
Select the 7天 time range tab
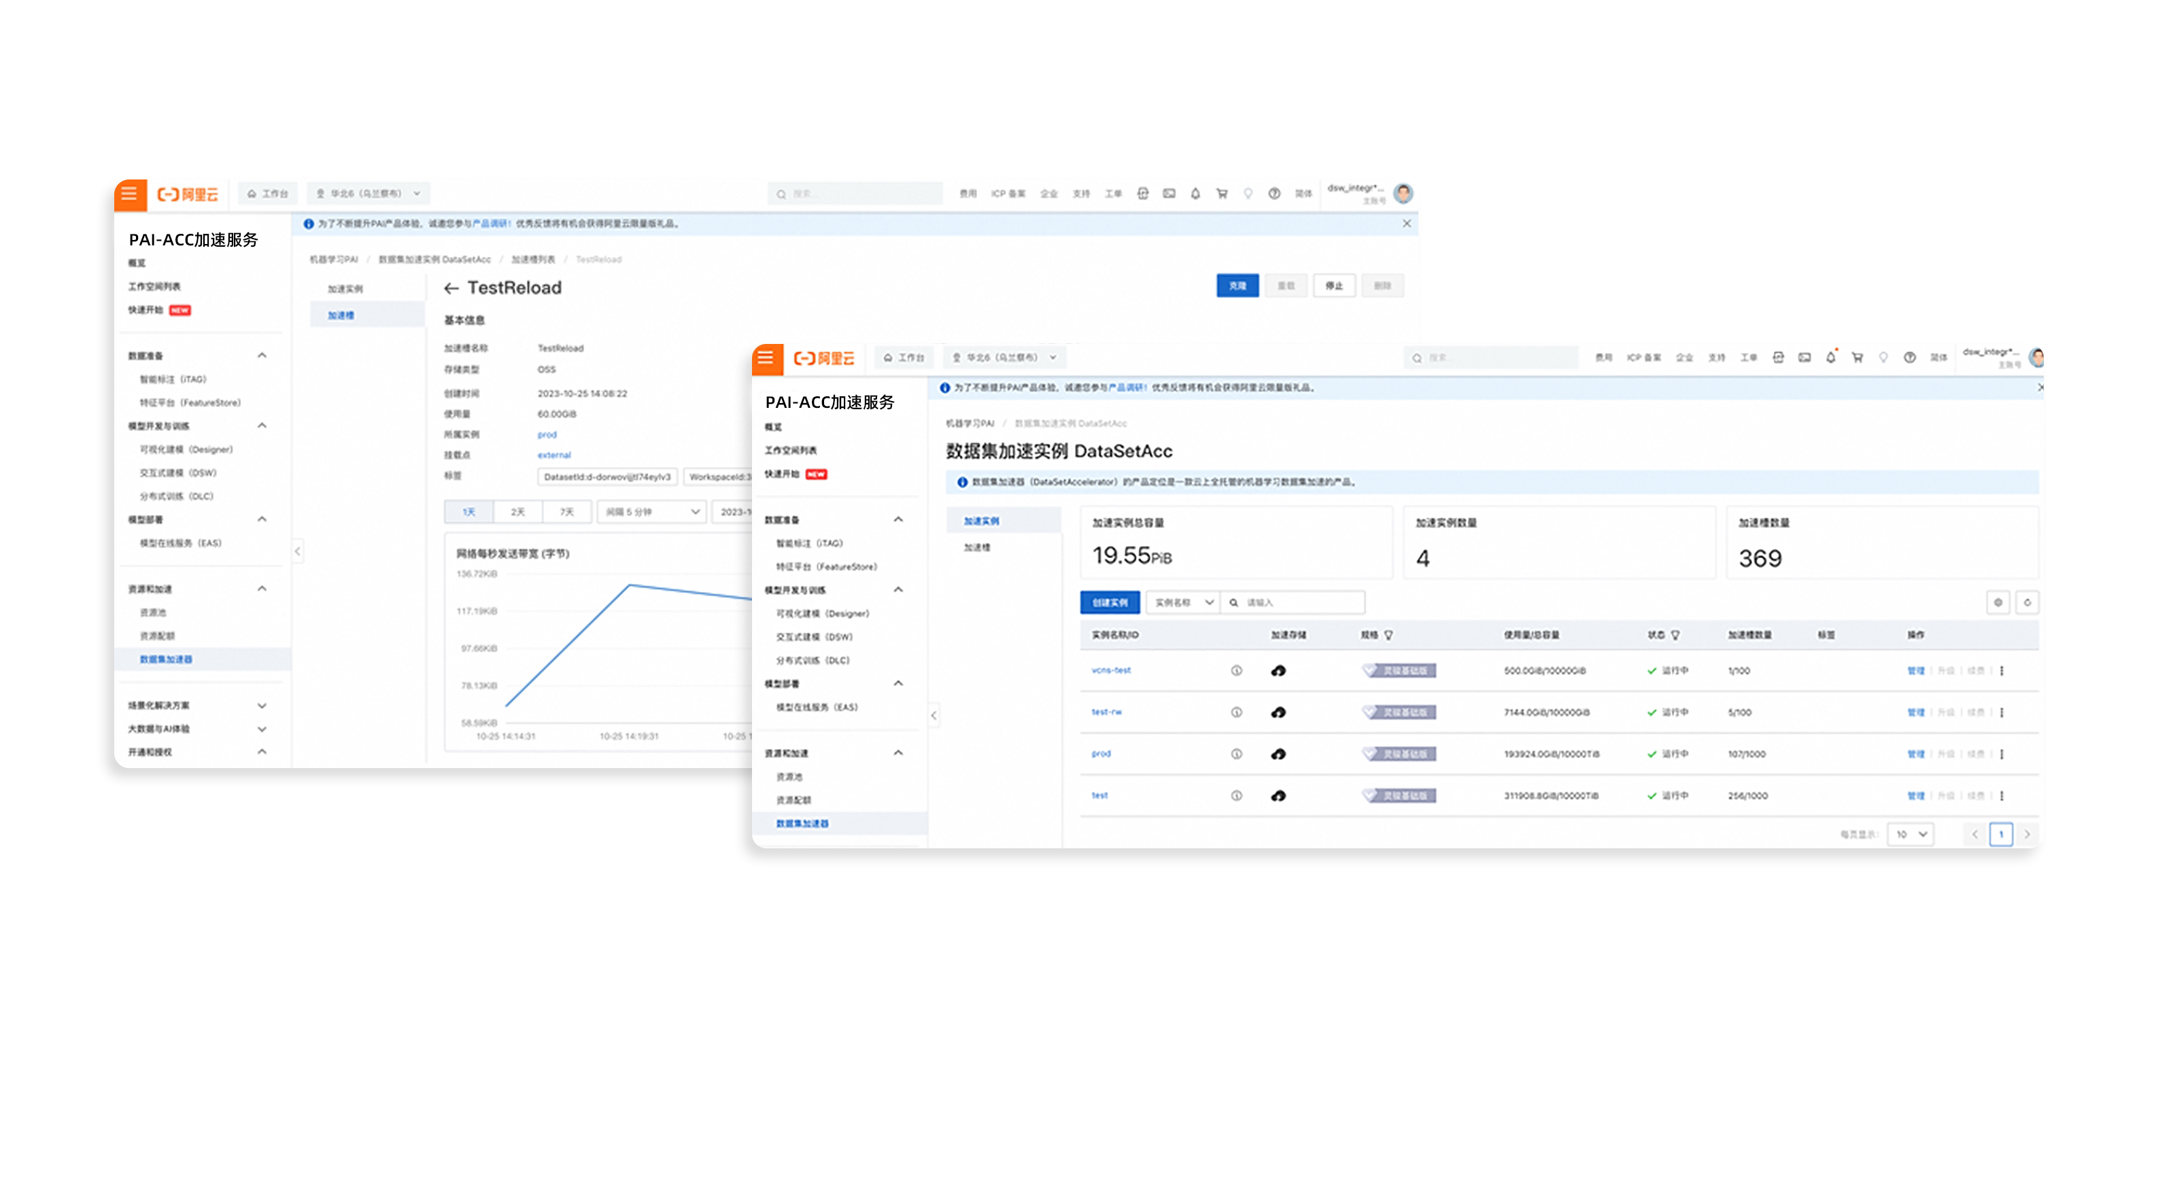point(566,512)
